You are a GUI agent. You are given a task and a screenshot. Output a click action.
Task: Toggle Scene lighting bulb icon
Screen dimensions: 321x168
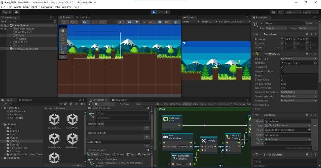[137, 22]
